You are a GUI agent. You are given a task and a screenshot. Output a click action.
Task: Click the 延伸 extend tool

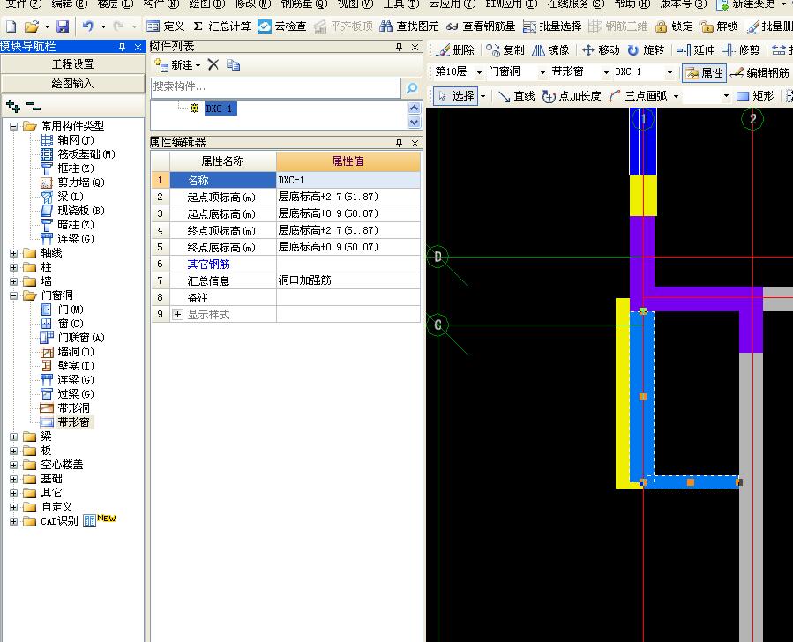point(696,50)
